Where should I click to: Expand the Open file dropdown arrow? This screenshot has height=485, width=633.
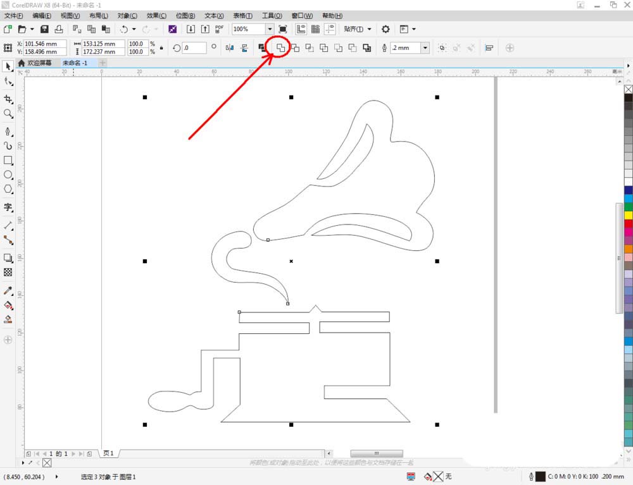(32, 29)
